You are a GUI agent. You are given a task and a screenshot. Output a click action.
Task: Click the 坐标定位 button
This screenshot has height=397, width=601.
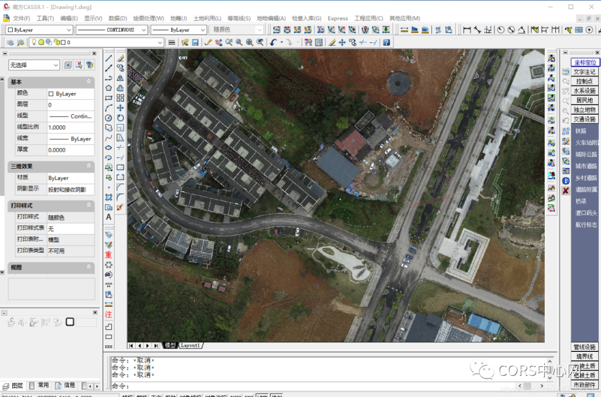pyautogui.click(x=584, y=62)
